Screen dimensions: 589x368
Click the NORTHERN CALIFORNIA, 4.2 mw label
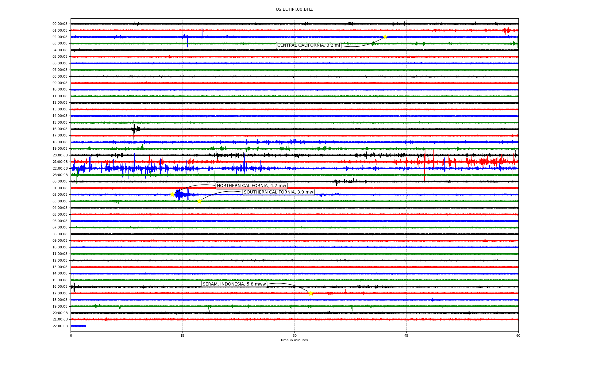point(251,186)
